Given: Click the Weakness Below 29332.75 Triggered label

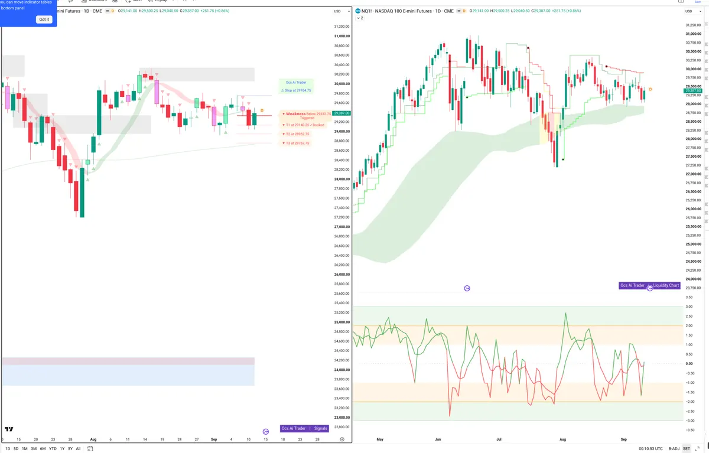Looking at the screenshot, I should point(306,116).
